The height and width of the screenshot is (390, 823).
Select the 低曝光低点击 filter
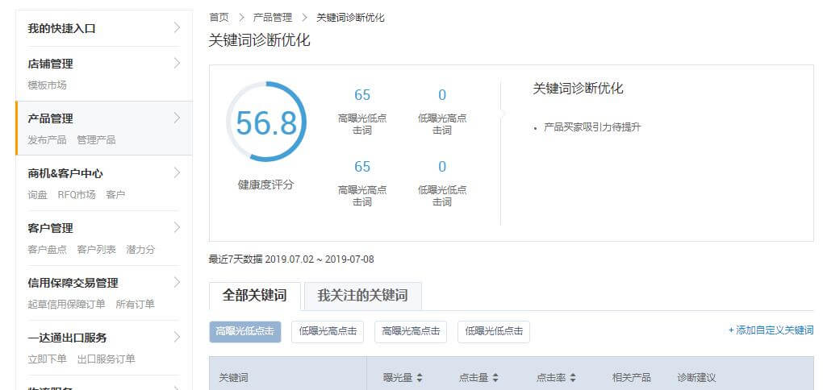pos(494,331)
